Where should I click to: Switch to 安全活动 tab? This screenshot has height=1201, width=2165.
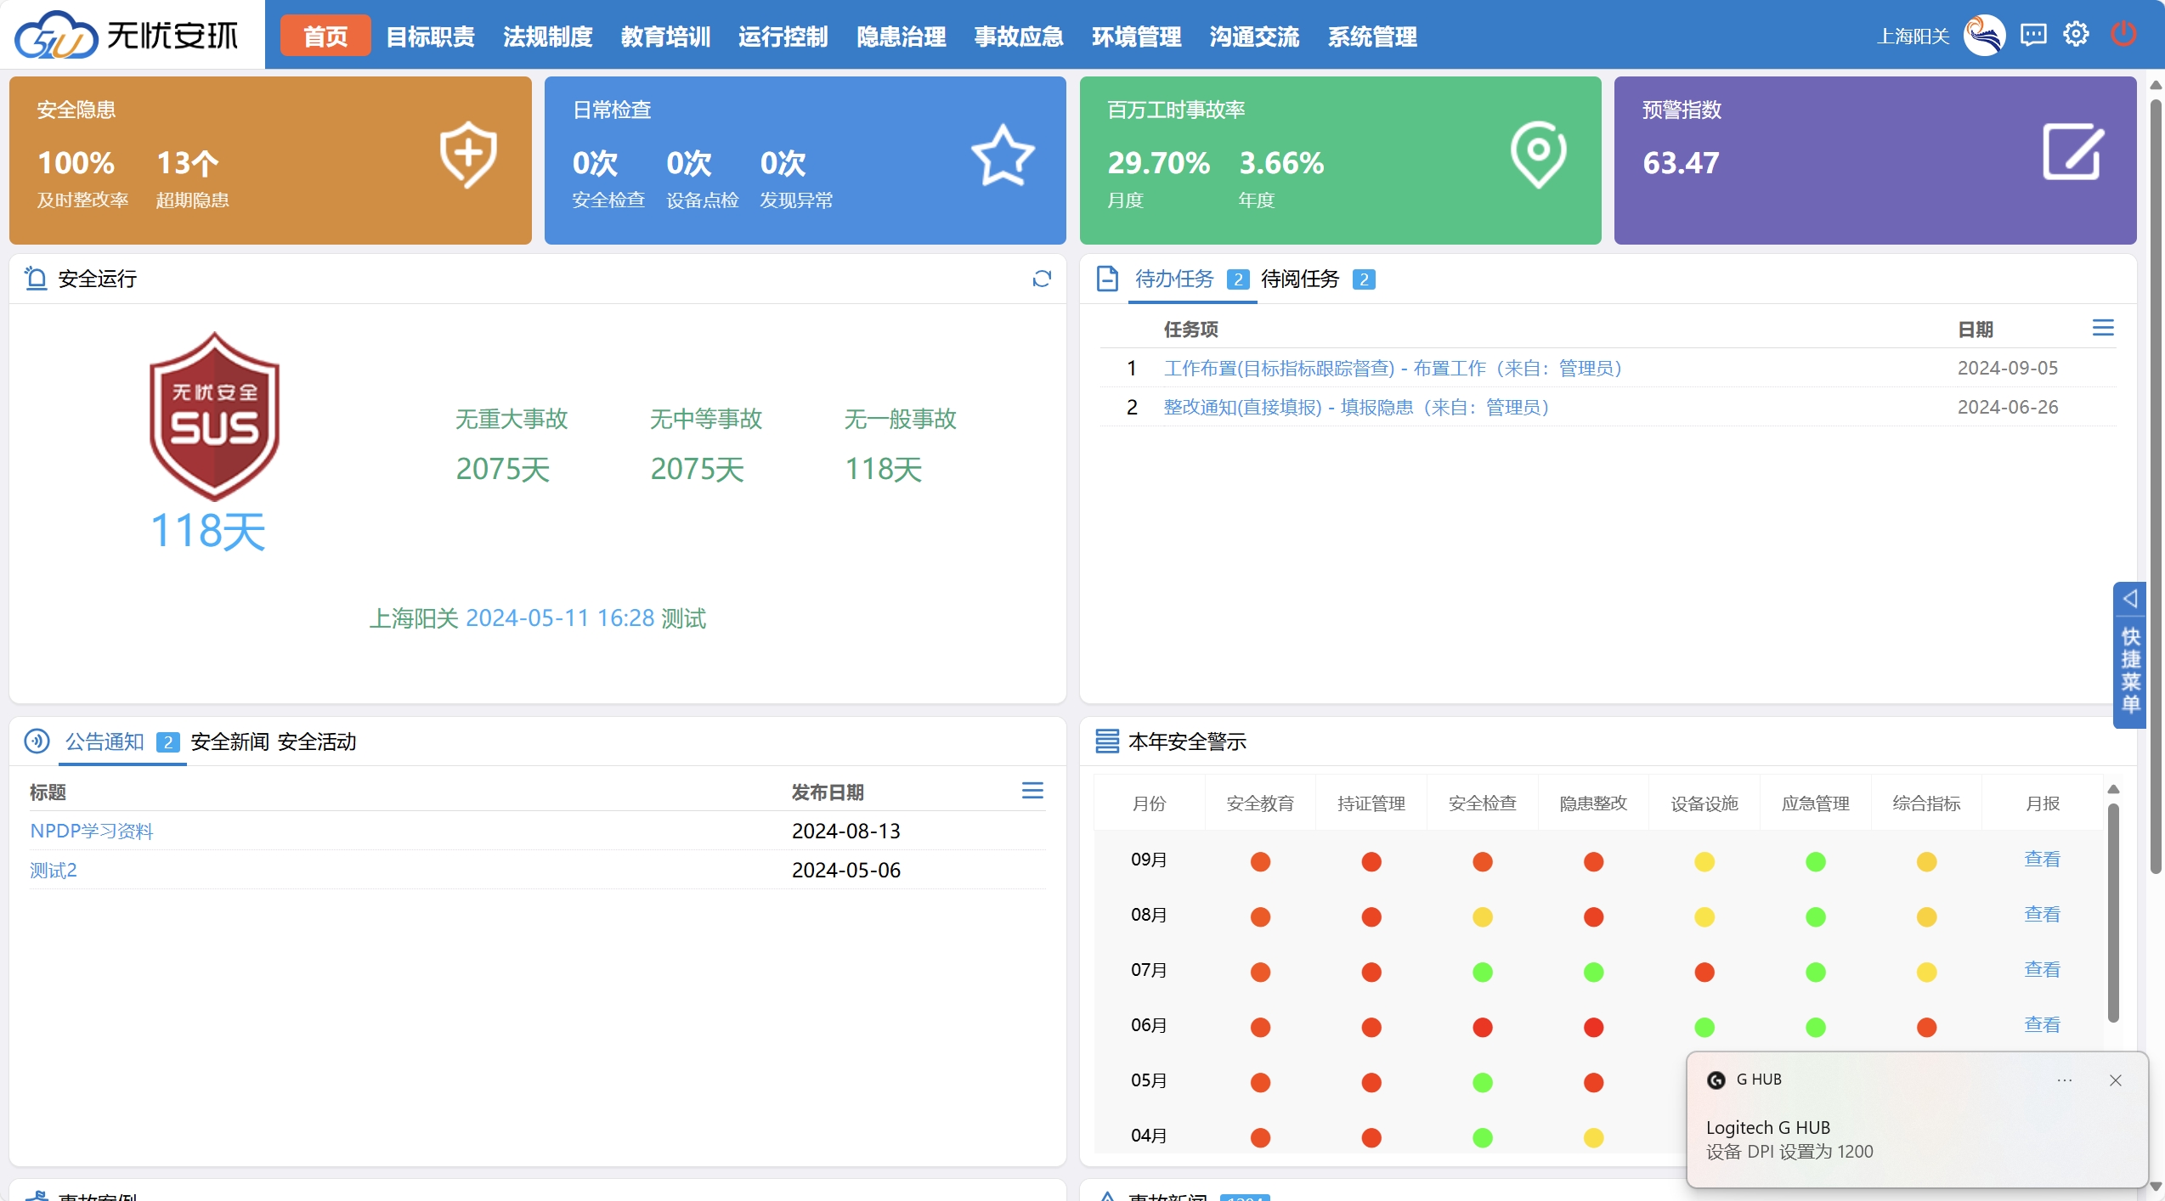[x=317, y=741]
